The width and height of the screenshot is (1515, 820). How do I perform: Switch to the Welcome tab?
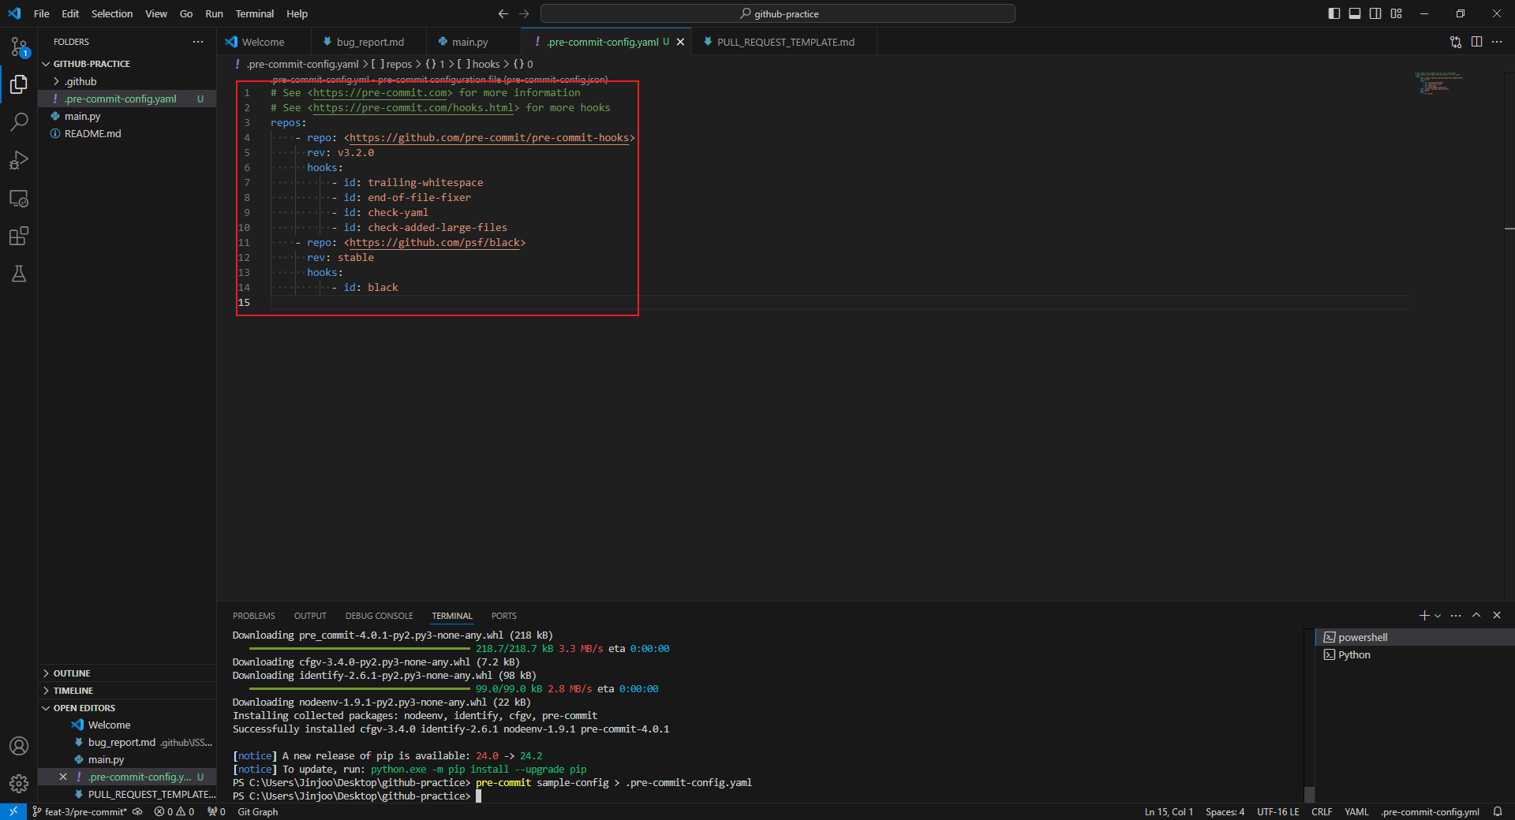click(x=263, y=42)
